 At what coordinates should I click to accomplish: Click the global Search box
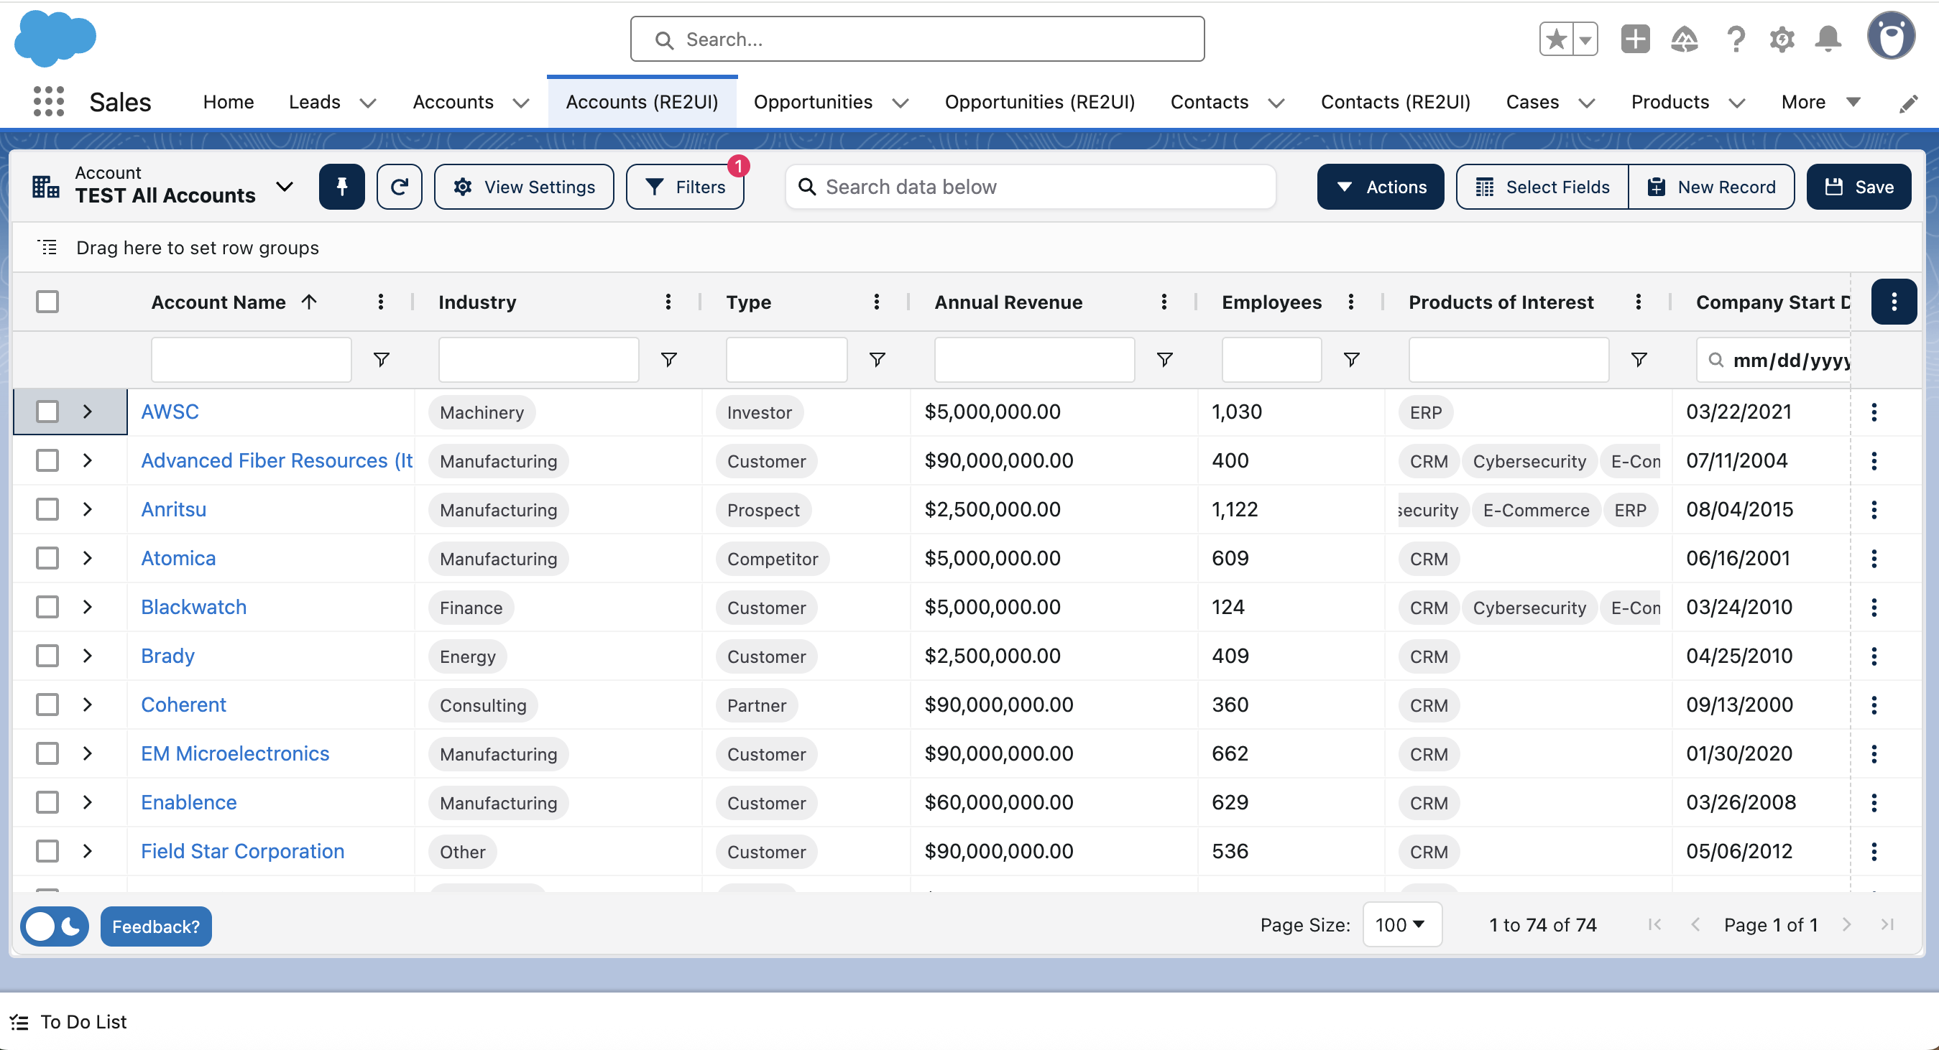(x=917, y=39)
